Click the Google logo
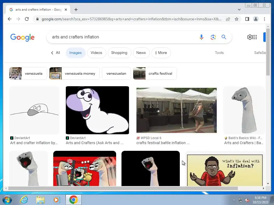Image resolution: width=274 pixels, height=205 pixels. tap(22, 37)
